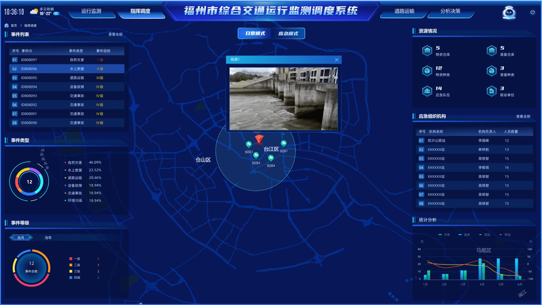Click the 仓山区 label on map
The height and width of the screenshot is (305, 542).
click(x=203, y=160)
